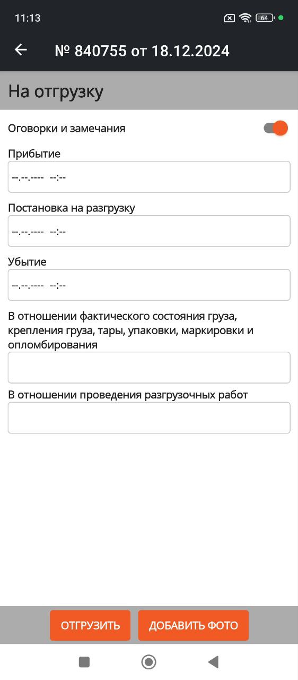The height and width of the screenshot is (680, 298).
Task: Tap the ДОБАВИТЬ ФОТО button
Action: click(x=194, y=625)
